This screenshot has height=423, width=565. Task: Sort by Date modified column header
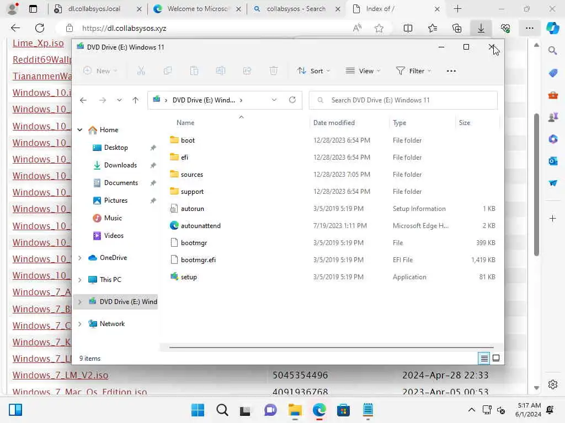(334, 123)
